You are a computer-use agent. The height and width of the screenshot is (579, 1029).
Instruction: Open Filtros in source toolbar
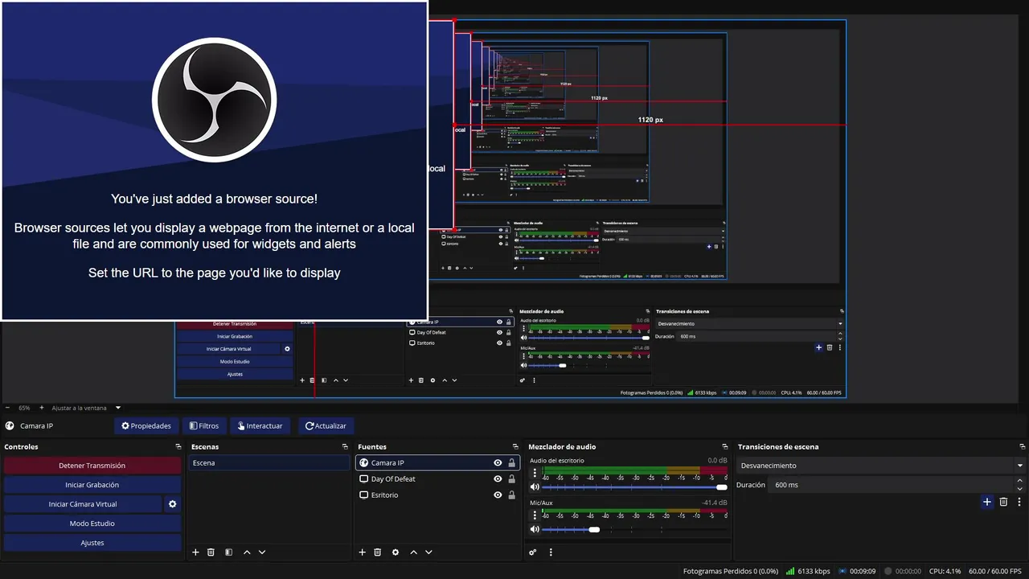(x=204, y=425)
